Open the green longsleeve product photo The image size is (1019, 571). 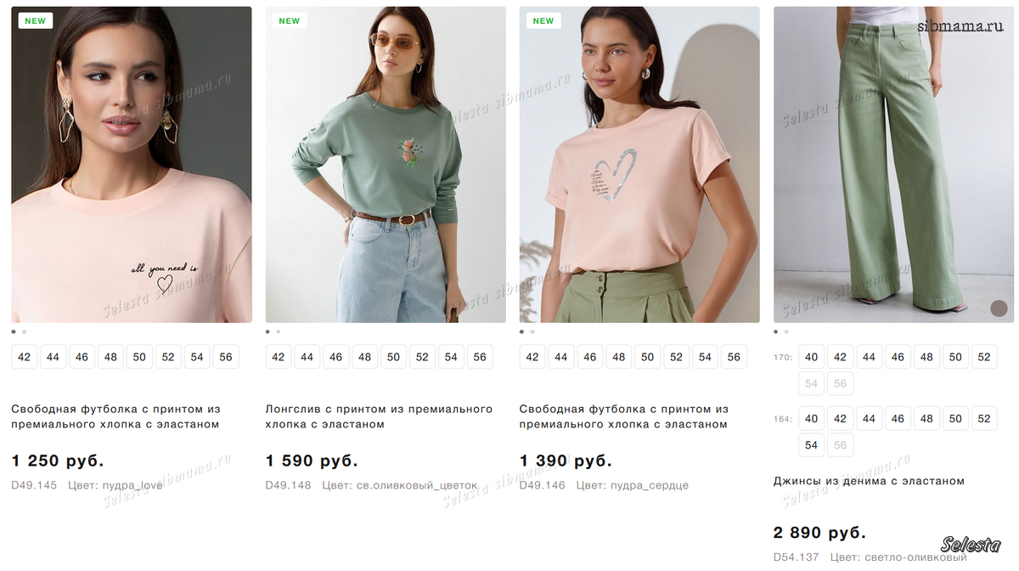tap(386, 165)
